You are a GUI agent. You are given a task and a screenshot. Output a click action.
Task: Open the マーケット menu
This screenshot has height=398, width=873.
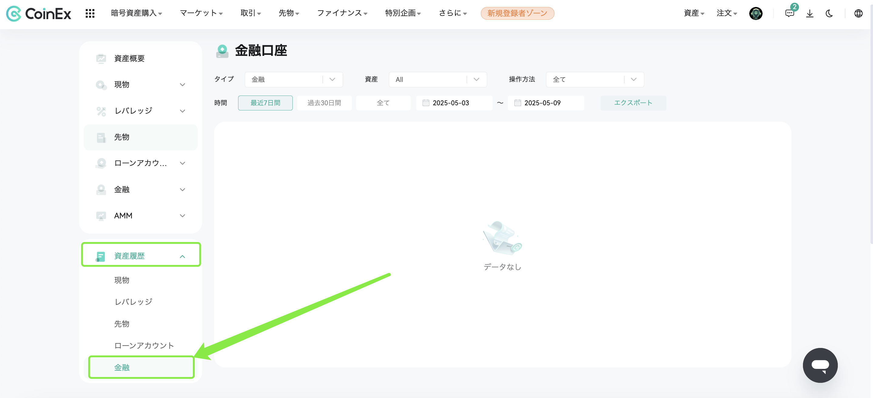coord(201,13)
